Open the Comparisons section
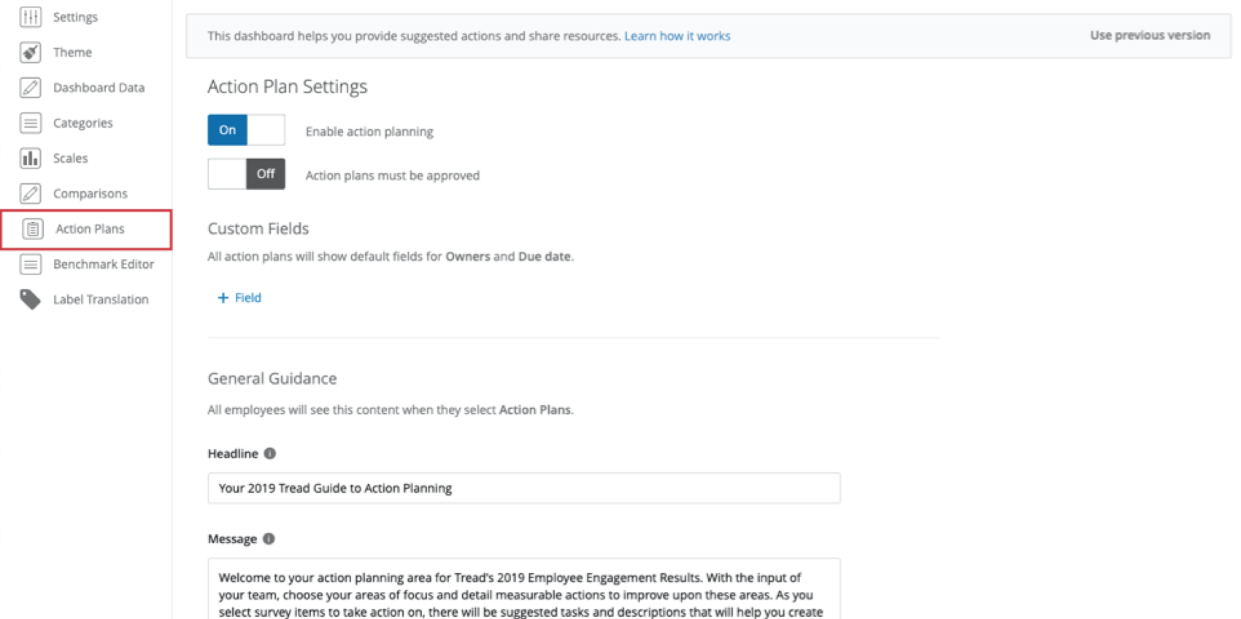The width and height of the screenshot is (1241, 619). 90,193
